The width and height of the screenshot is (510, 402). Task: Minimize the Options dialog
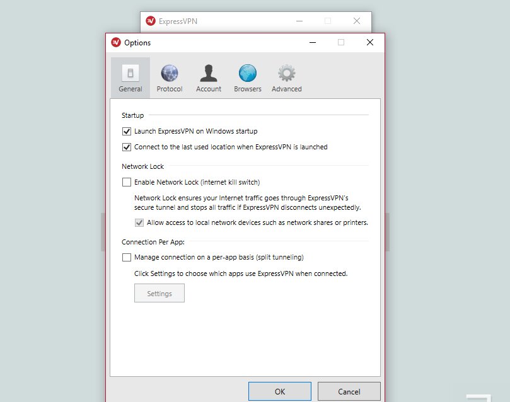click(x=312, y=43)
